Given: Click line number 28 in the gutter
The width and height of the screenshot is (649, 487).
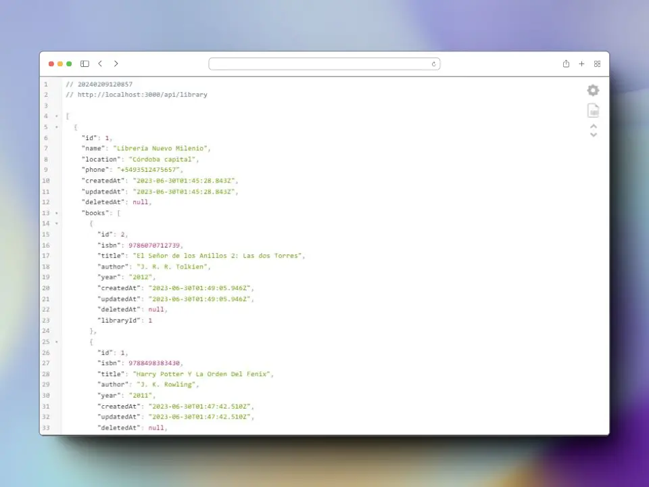Looking at the screenshot, I should point(46,374).
